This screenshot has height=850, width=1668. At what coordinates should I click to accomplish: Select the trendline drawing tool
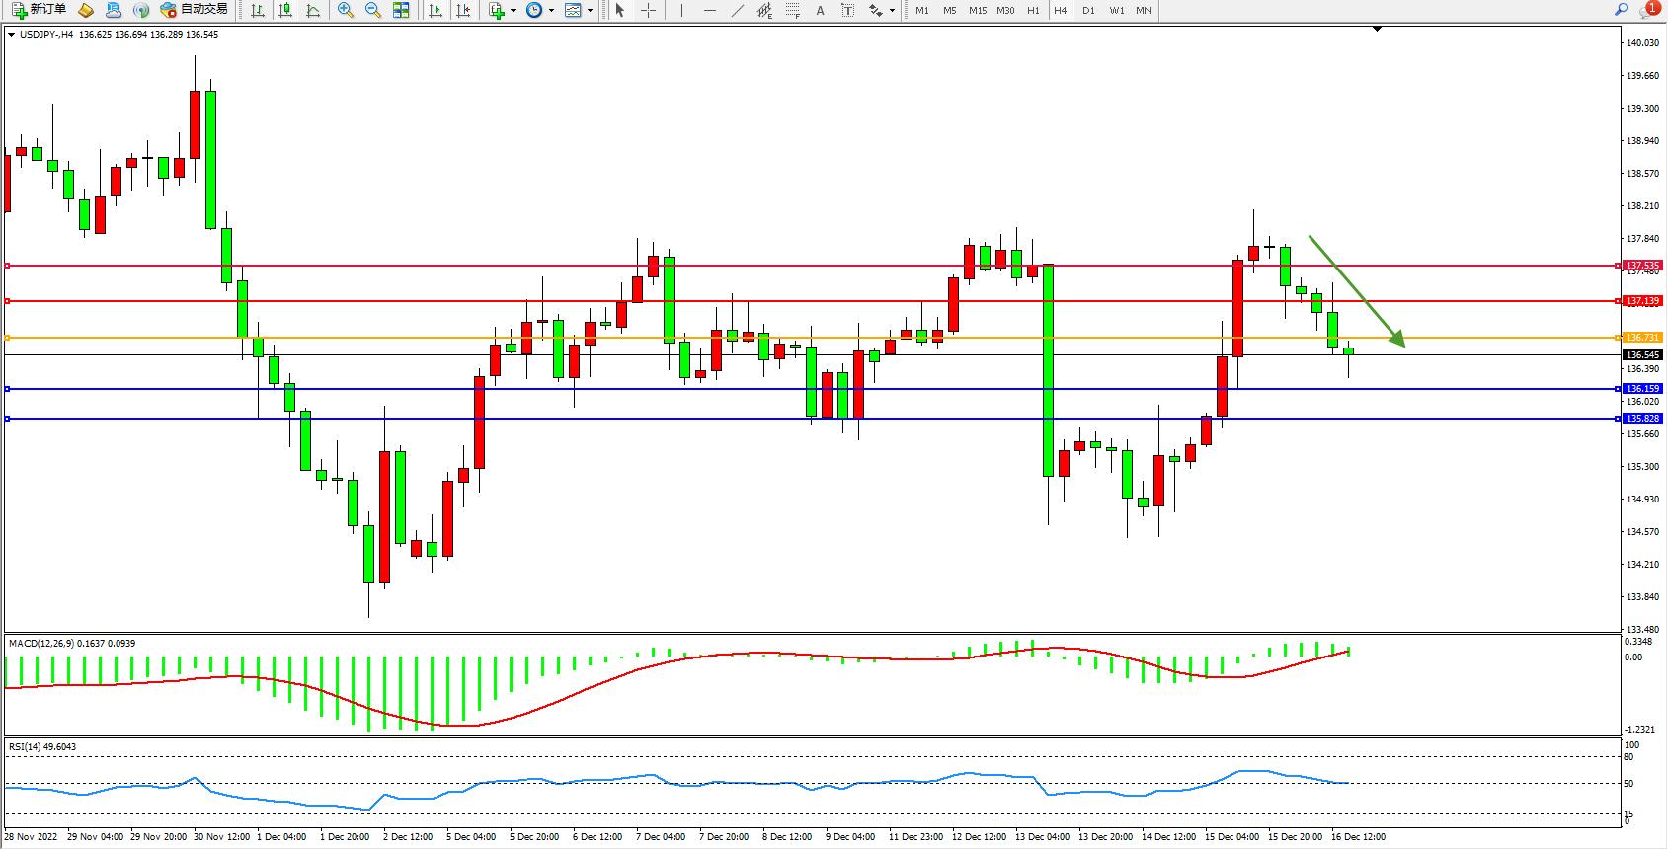point(737,10)
